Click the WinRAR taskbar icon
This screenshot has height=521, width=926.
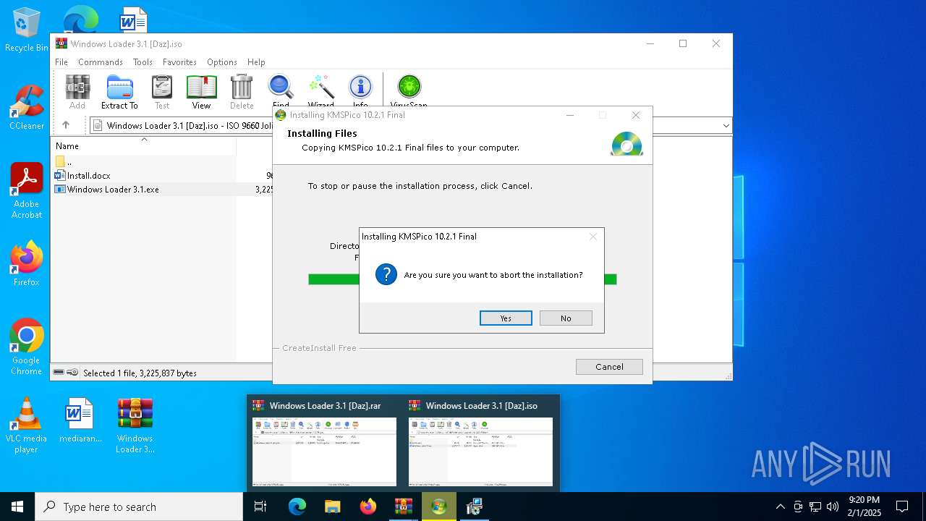coord(403,507)
